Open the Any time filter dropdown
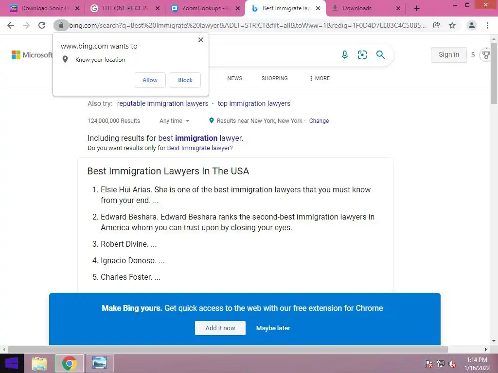 (175, 121)
